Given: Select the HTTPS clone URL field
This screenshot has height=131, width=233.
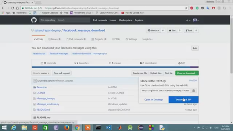Looking at the screenshot, I should 166,91.
